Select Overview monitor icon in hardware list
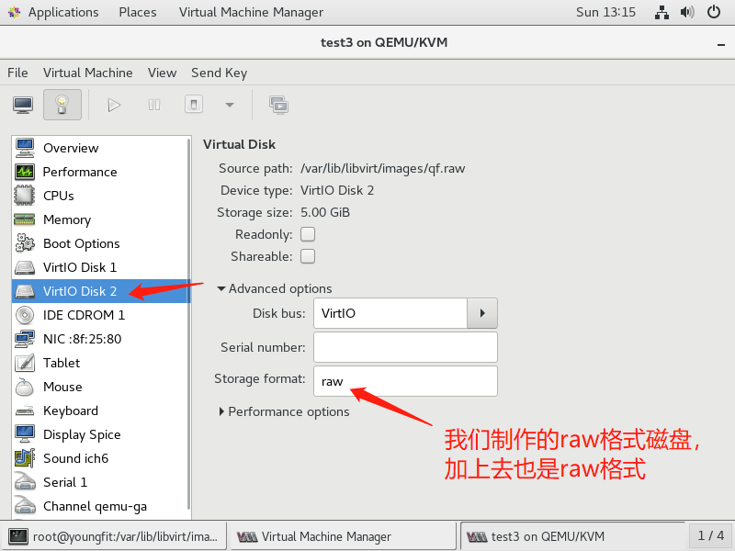 coord(25,148)
